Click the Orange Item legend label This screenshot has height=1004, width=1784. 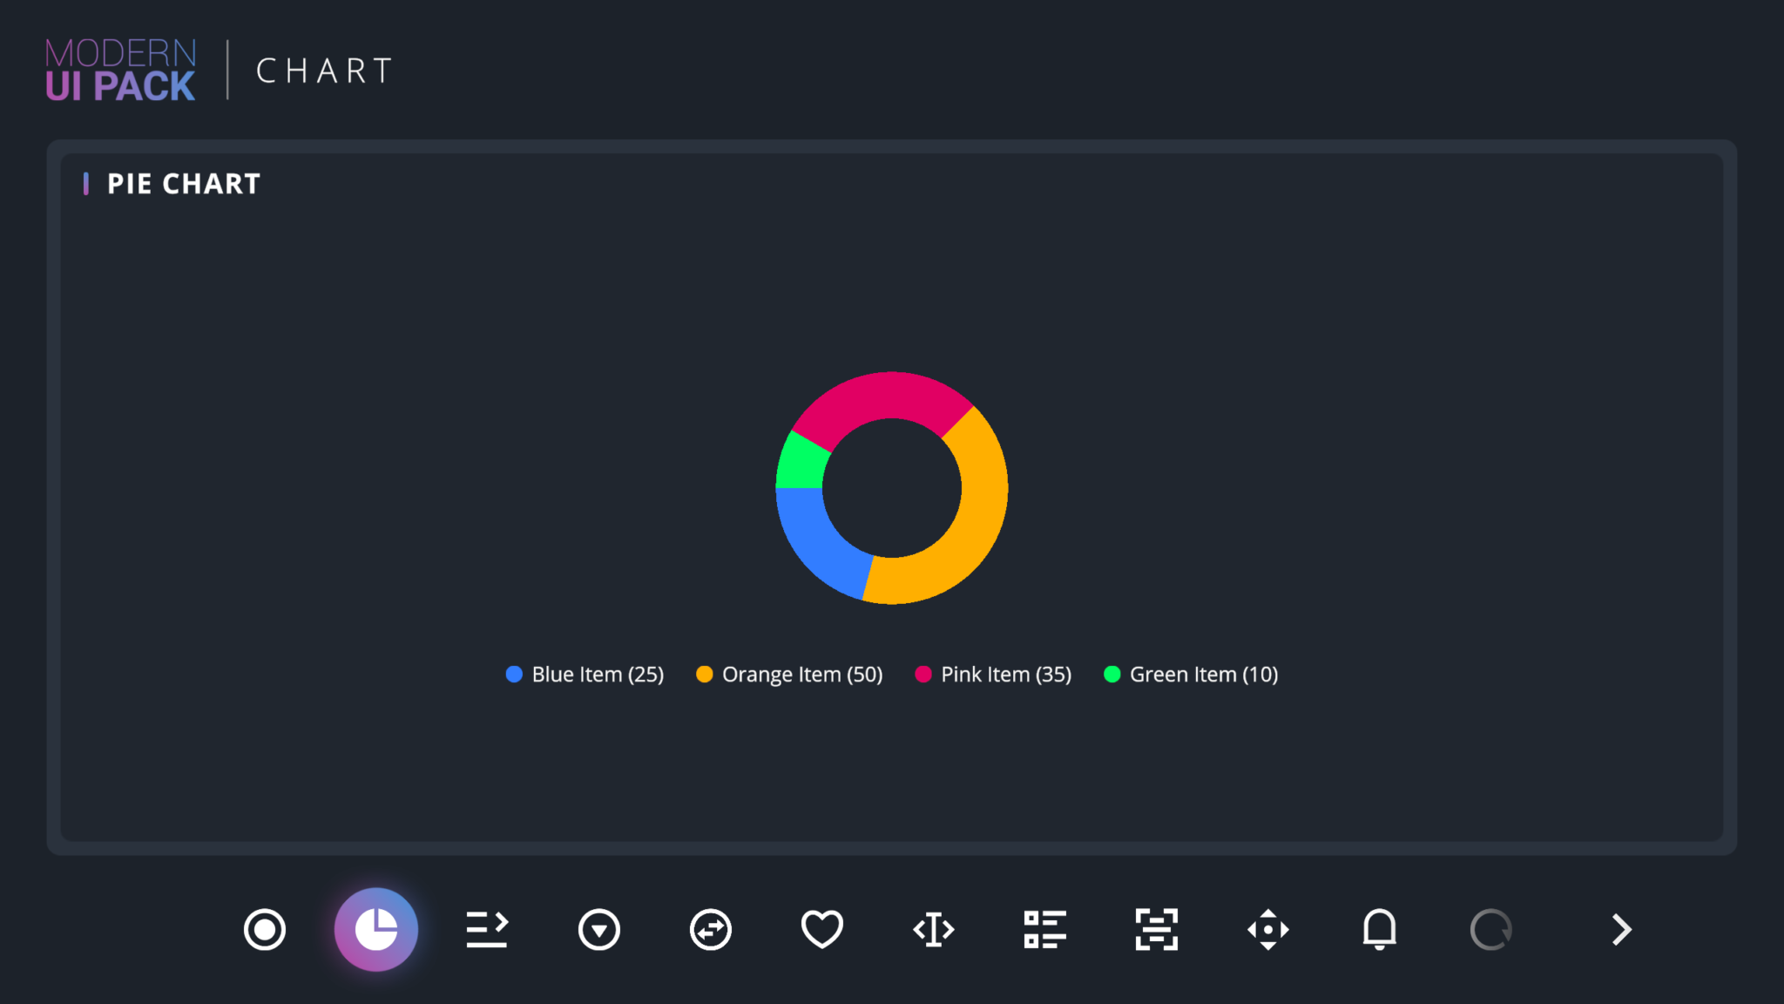pyautogui.click(x=801, y=674)
